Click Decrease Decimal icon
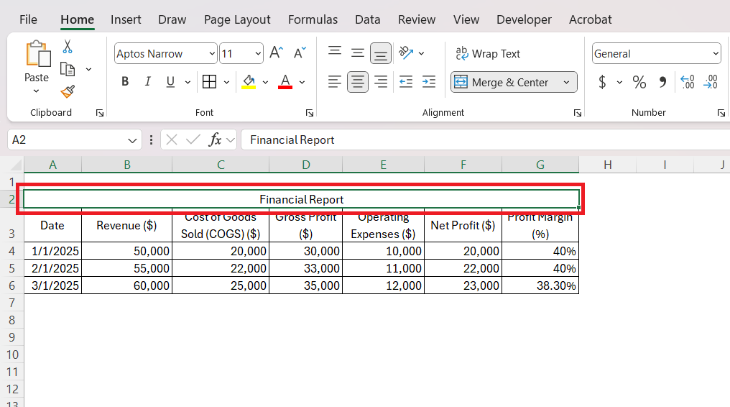Image resolution: width=730 pixels, height=407 pixels. [711, 83]
